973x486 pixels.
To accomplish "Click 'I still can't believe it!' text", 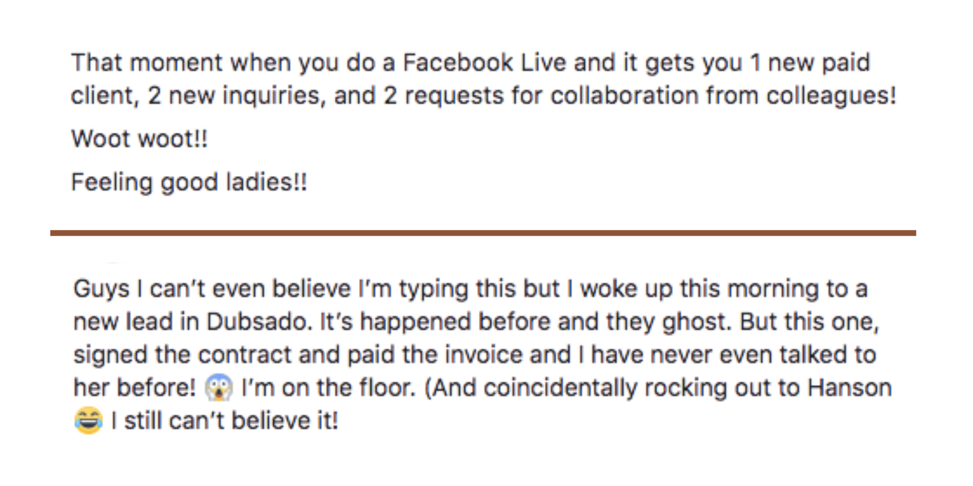I will [x=224, y=421].
